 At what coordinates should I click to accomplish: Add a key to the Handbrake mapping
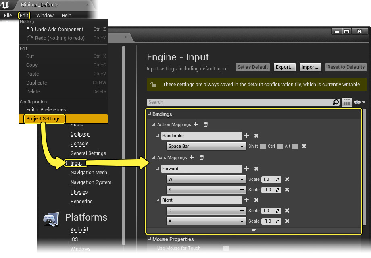click(x=247, y=136)
